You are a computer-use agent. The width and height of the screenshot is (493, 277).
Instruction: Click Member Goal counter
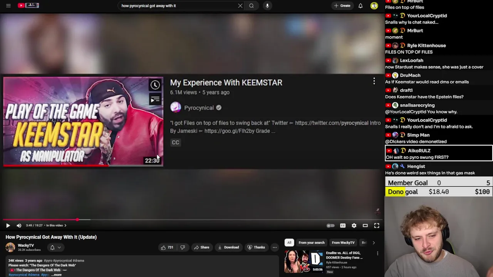click(x=439, y=183)
